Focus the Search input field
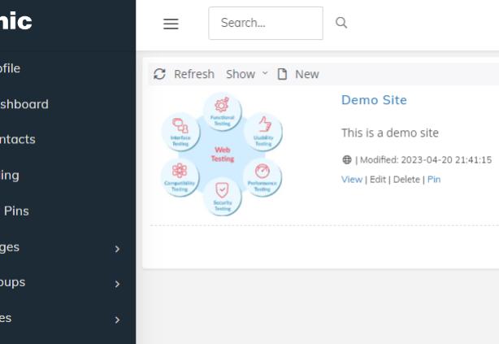The width and height of the screenshot is (499, 344). (x=265, y=23)
